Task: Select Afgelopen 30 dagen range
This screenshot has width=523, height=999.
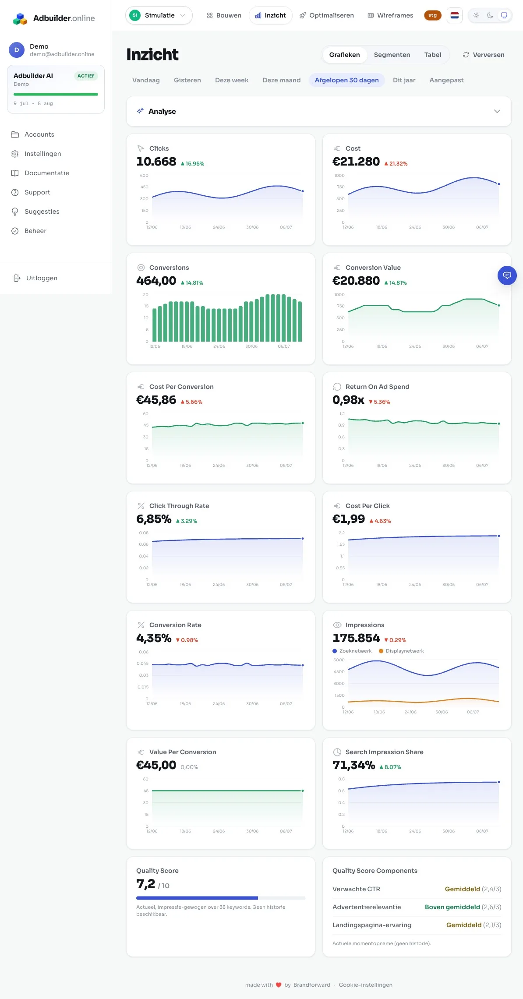Action: point(347,80)
